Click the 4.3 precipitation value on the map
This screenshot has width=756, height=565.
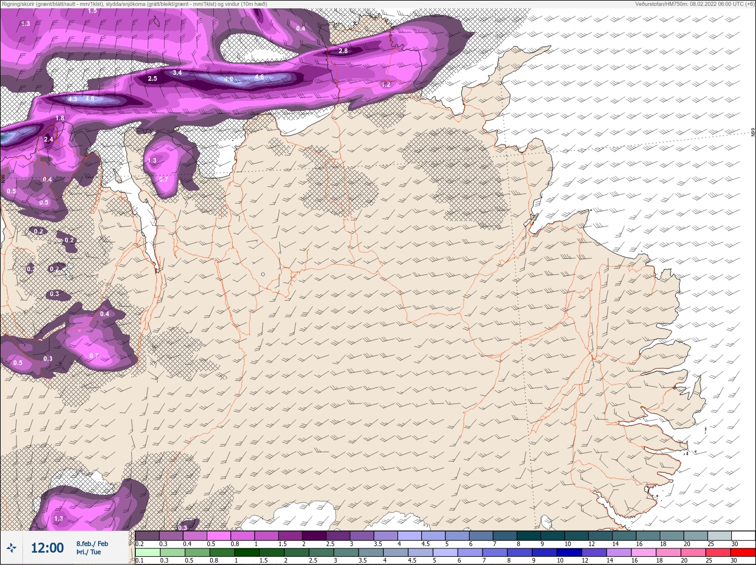pyautogui.click(x=73, y=99)
